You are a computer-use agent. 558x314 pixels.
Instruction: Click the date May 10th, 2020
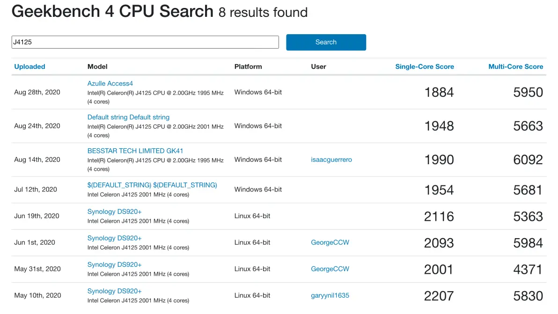37,295
